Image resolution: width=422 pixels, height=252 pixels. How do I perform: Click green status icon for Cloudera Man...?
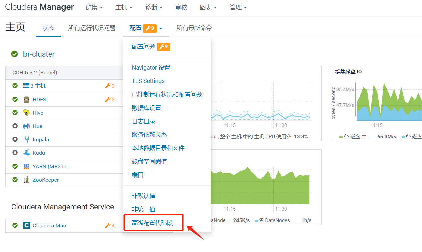[15, 225]
